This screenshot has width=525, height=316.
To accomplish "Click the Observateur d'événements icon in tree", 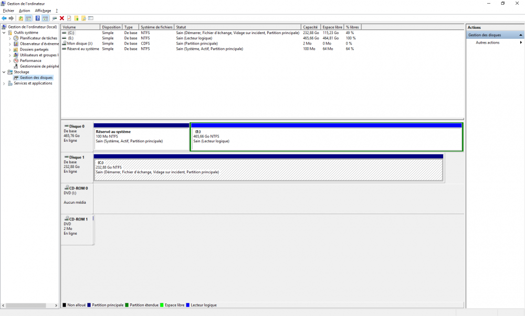I will point(16,44).
